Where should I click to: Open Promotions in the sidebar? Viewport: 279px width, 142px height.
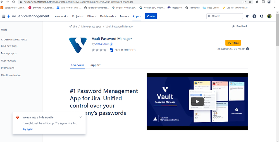(x=8, y=68)
